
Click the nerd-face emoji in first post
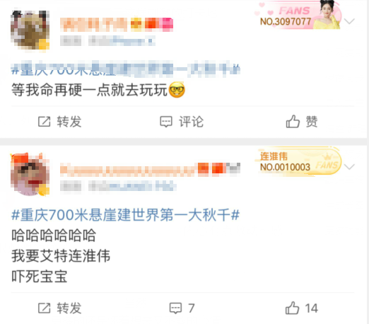(x=177, y=90)
